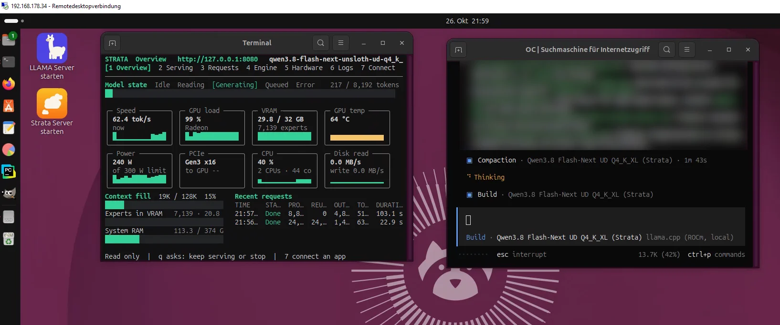Switch to the 2 Serving tab
This screenshot has width=780, height=325.
(x=176, y=68)
